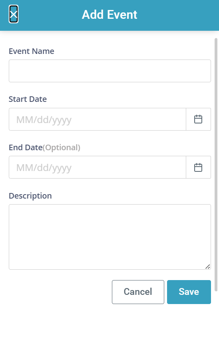Focus the Start Date MM/dd/yyyy field
Viewport: 219px width, 344px height.
(98, 119)
